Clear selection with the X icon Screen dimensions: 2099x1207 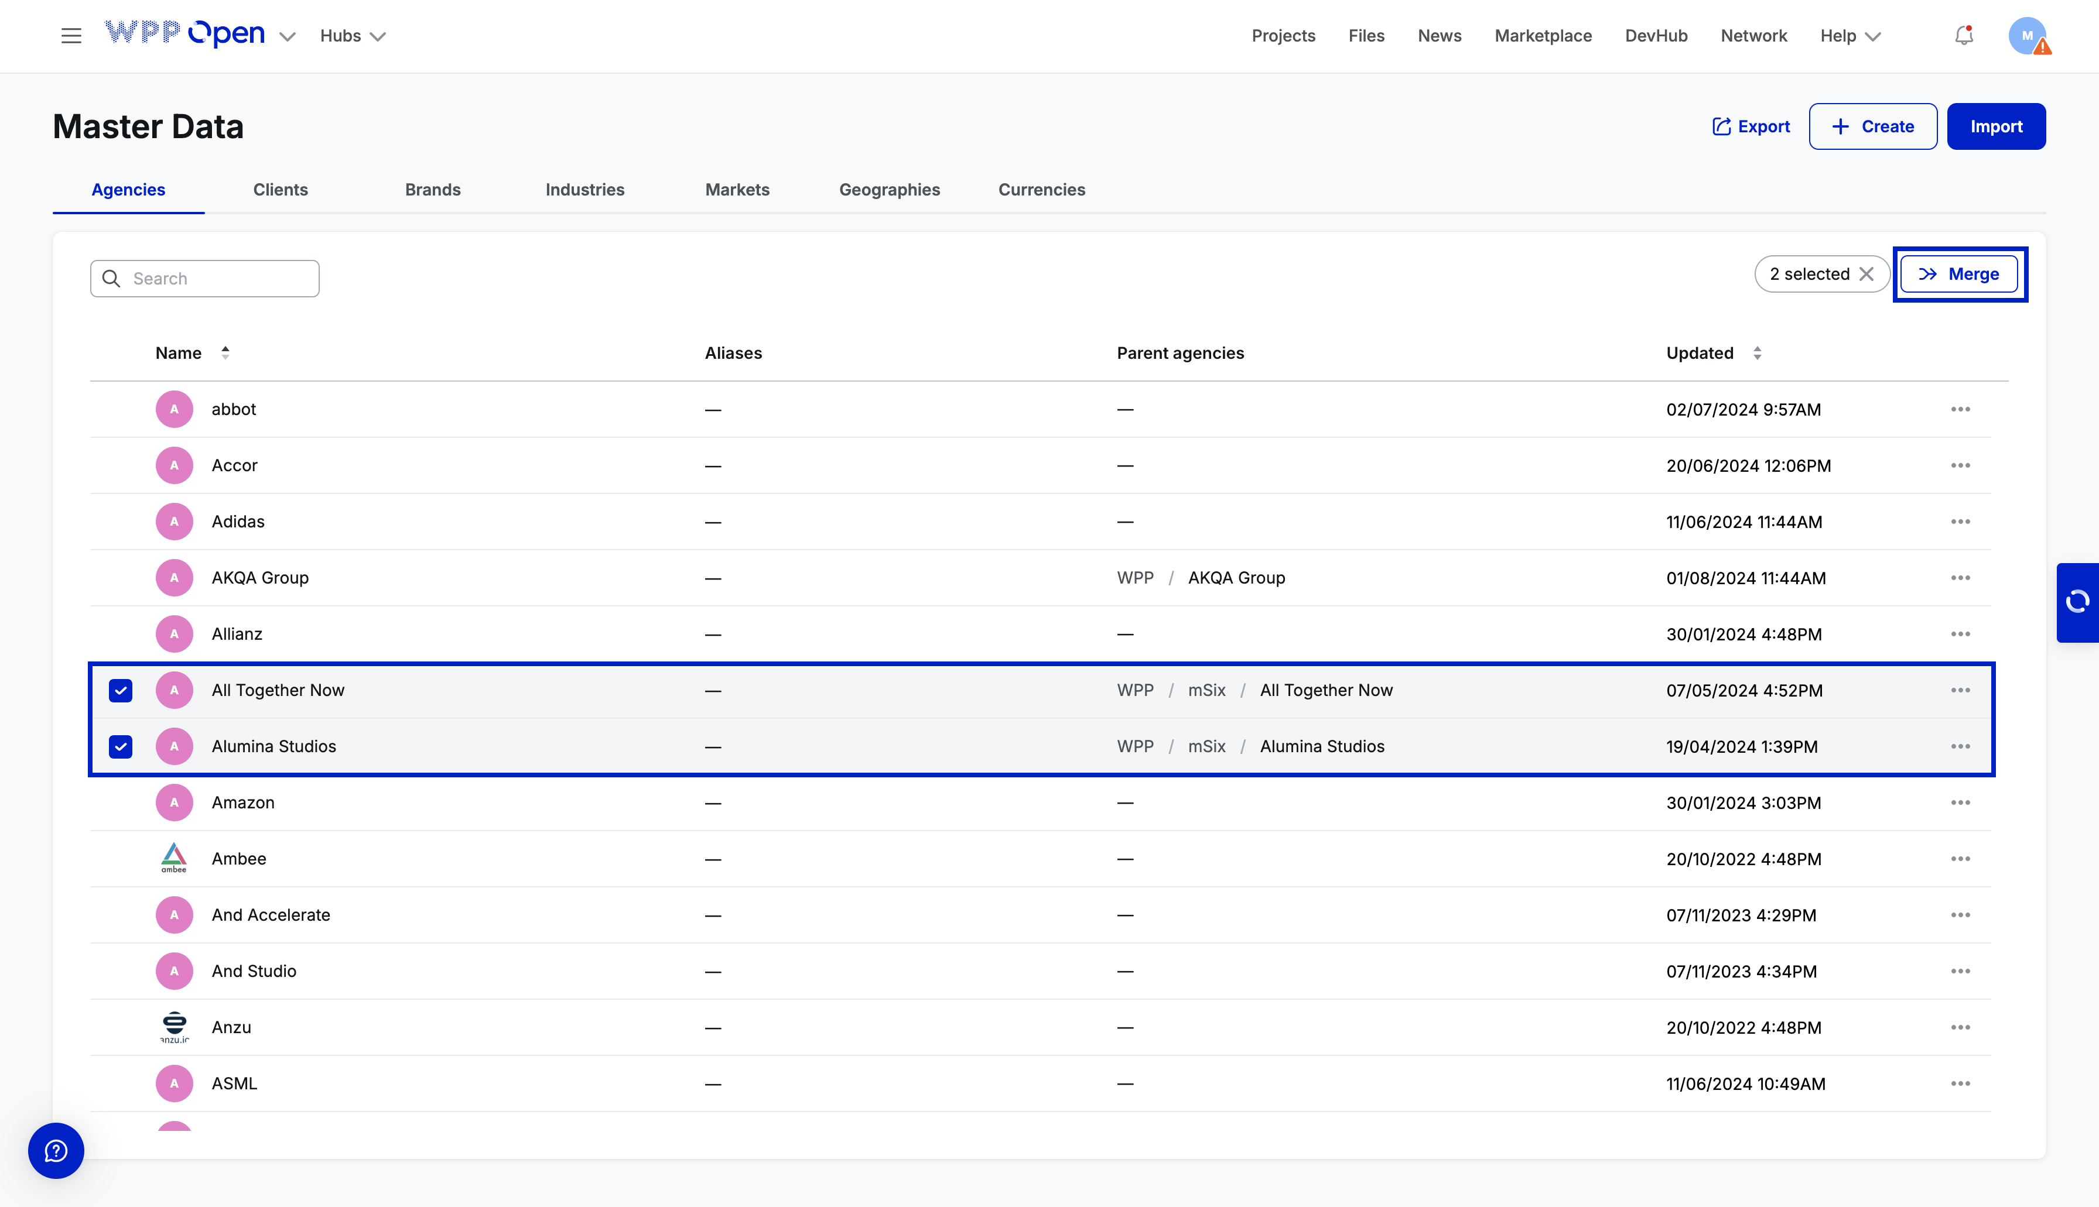1867,275
